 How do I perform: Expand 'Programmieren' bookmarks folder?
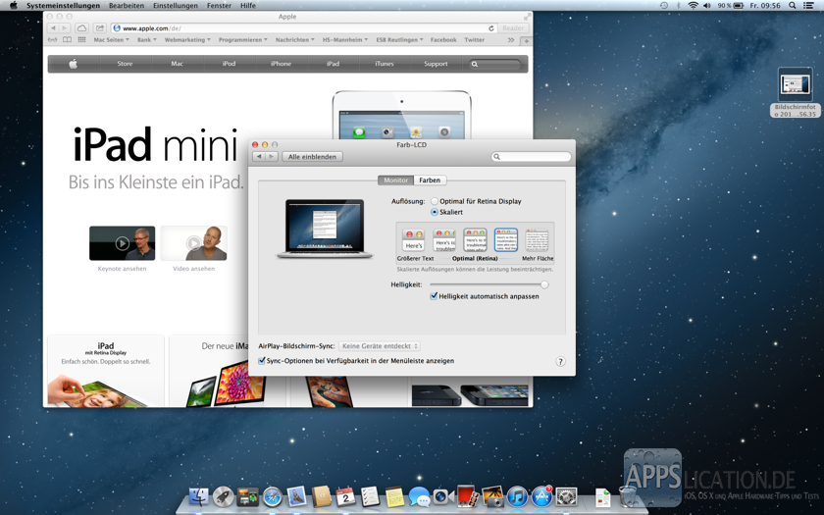pyautogui.click(x=243, y=40)
